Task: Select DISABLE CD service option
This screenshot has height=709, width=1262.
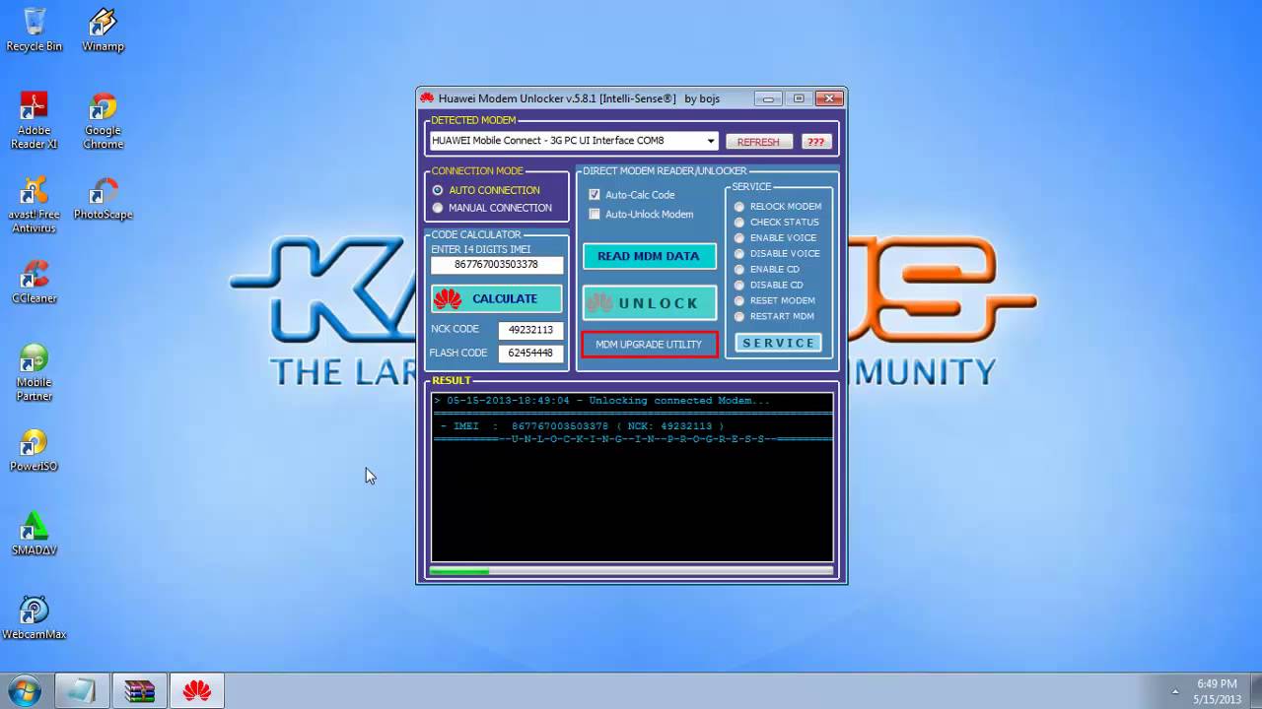Action: [x=739, y=286]
